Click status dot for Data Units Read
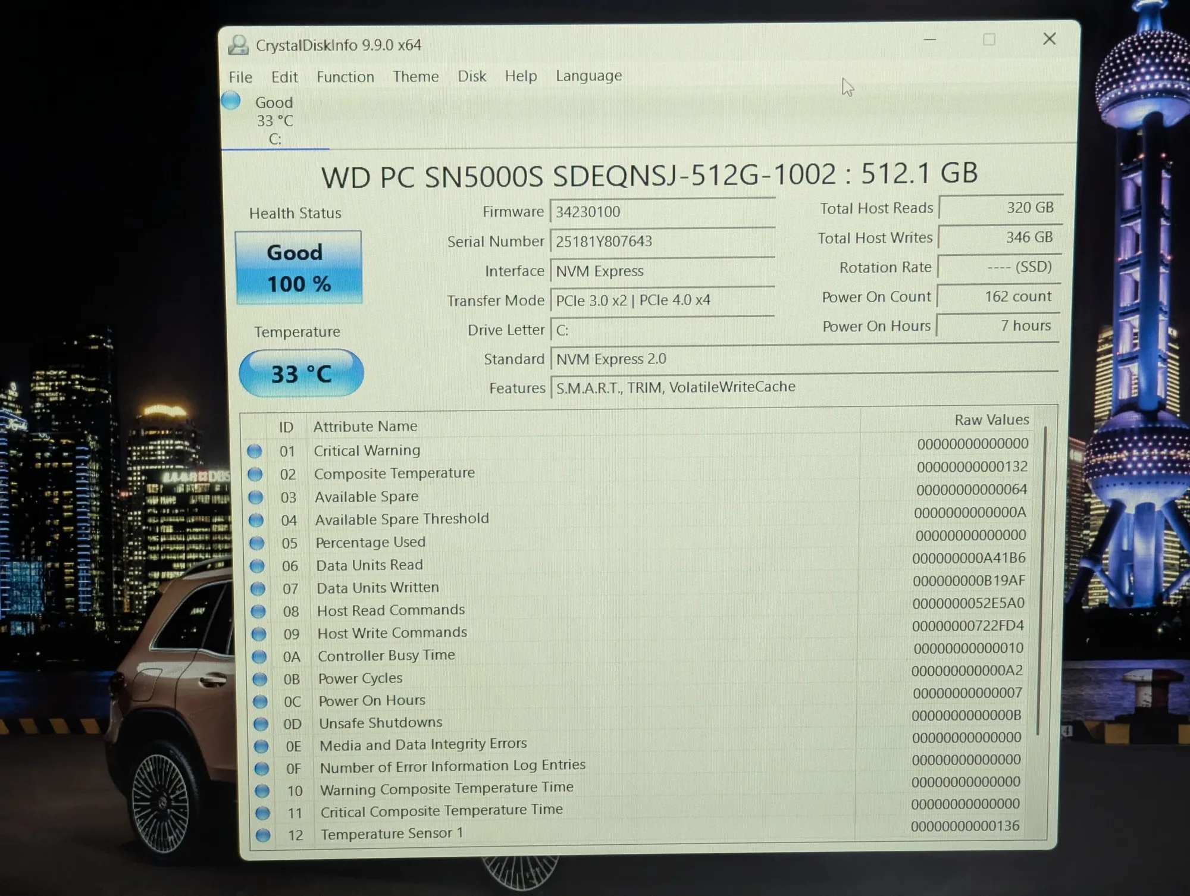 [x=258, y=566]
